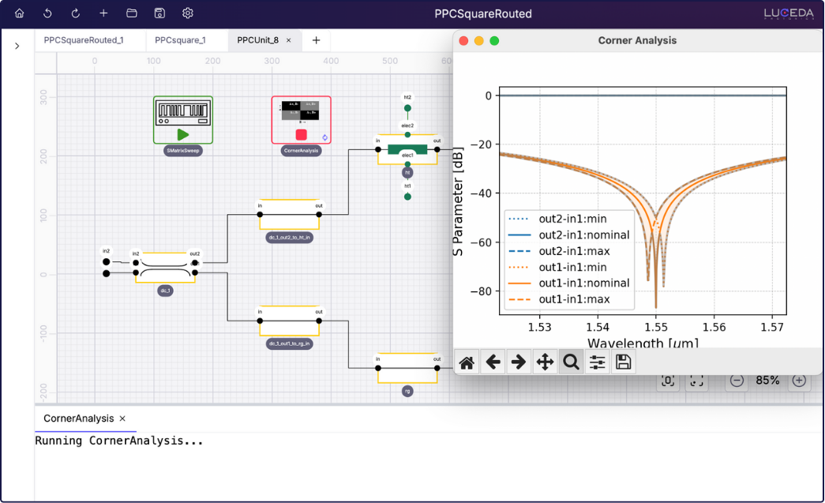This screenshot has width=825, height=503.
Task: Stop the running CornerAnalysis block
Action: (301, 134)
